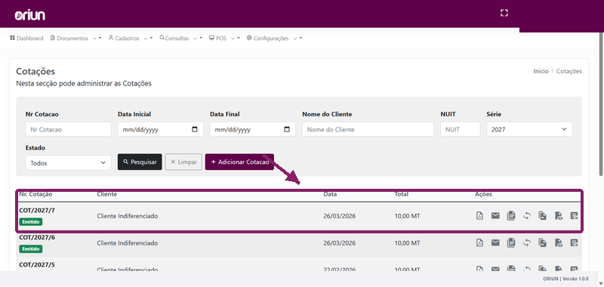
Task: Click Cliente Indiferenciado in COT/2027/7 row
Action: point(127,216)
